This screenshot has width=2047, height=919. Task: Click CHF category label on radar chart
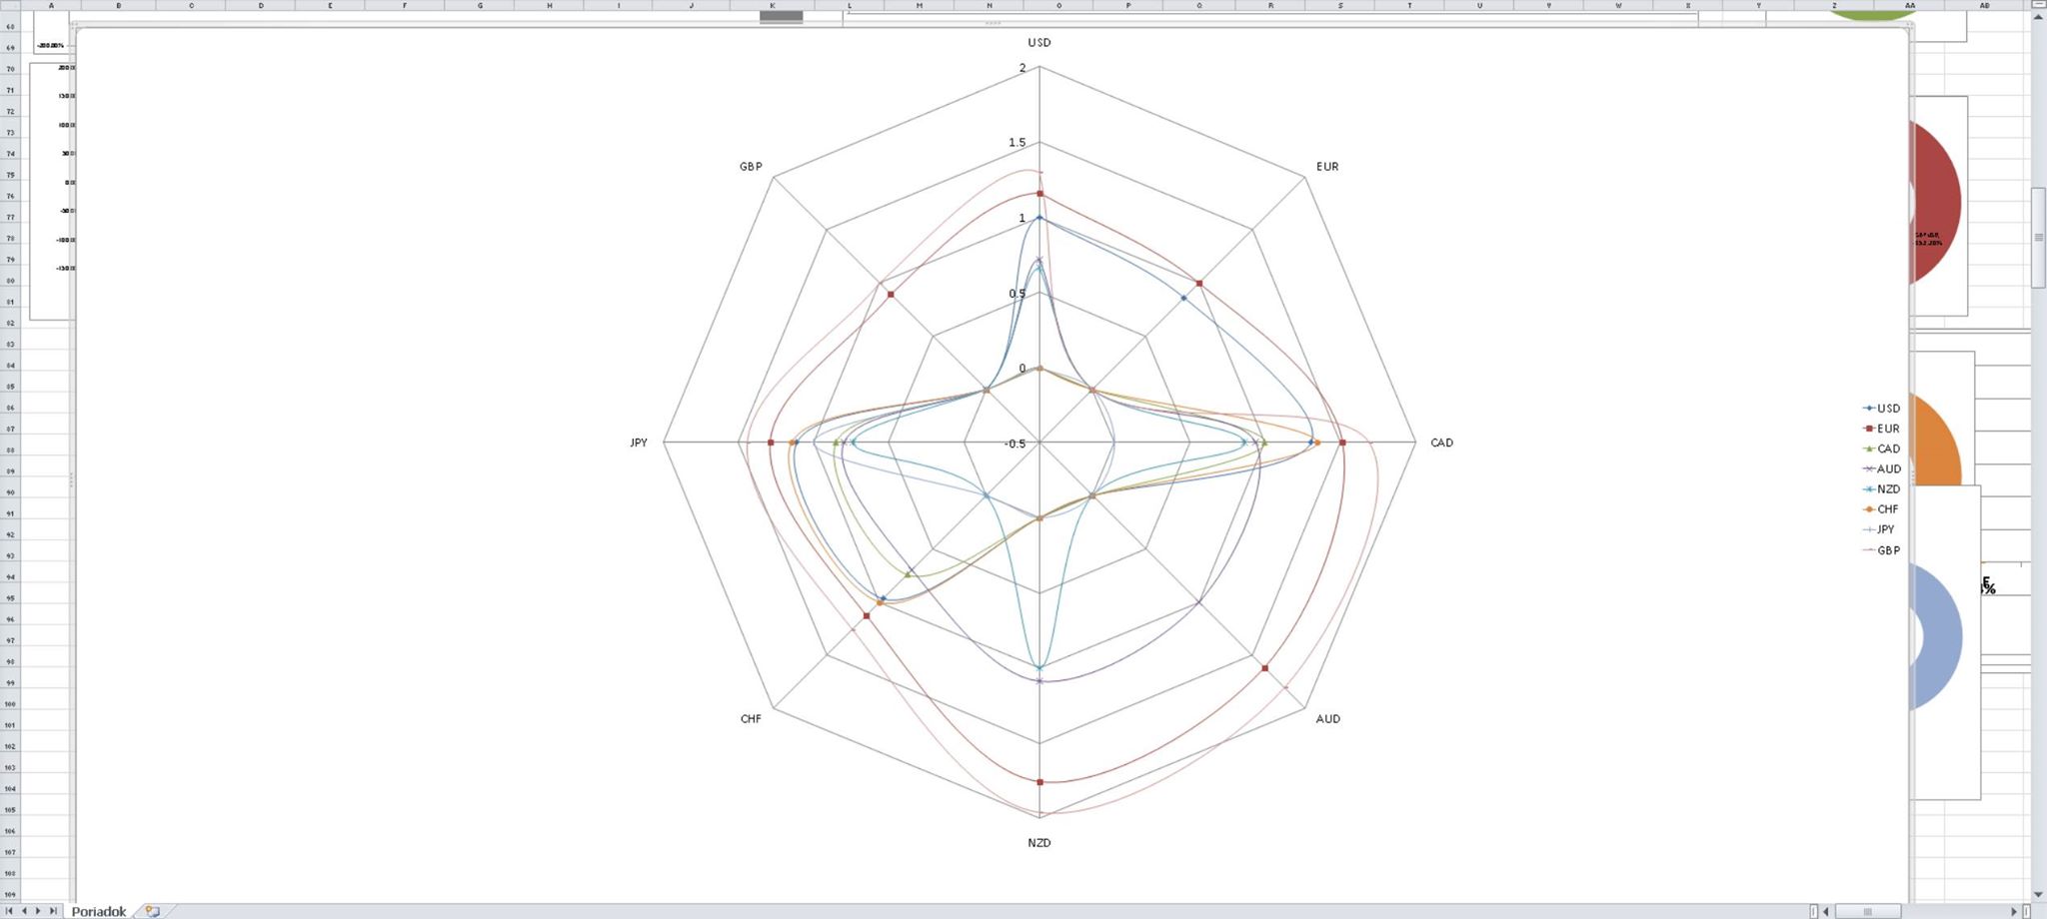click(751, 719)
